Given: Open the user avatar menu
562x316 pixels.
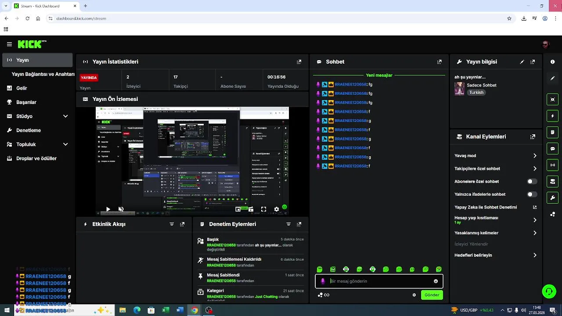Looking at the screenshot, I should pyautogui.click(x=546, y=44).
